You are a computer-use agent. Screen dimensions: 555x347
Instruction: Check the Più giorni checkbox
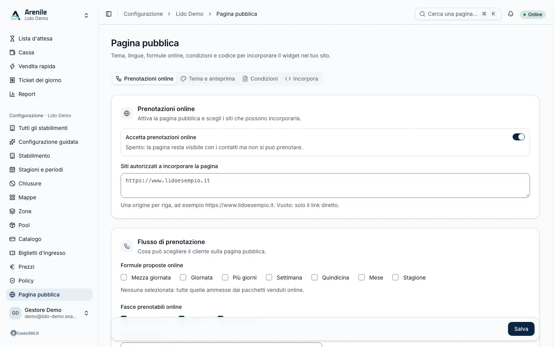225,277
